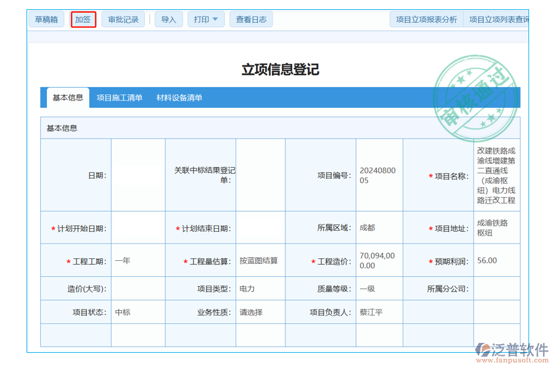
Task: Click the 审核通过 approval stamp
Action: (x=475, y=97)
